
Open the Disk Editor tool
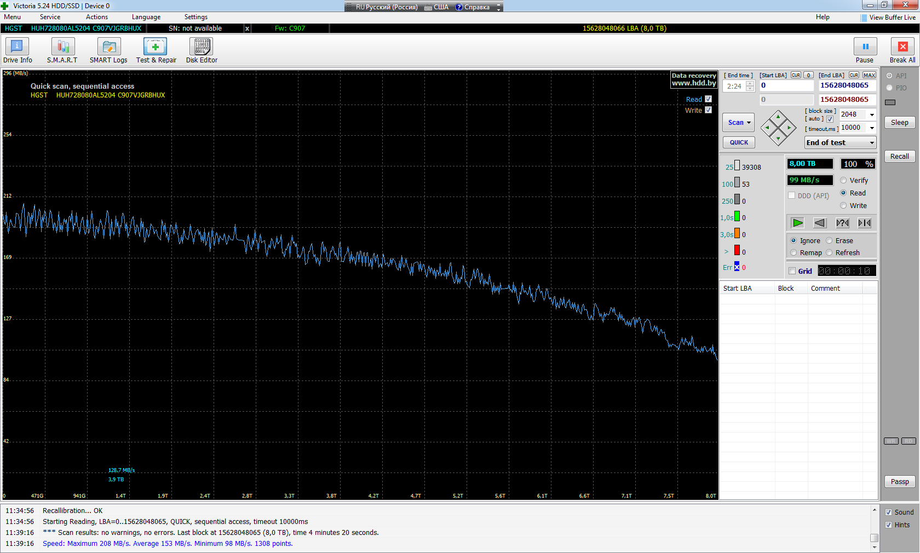[x=202, y=50]
